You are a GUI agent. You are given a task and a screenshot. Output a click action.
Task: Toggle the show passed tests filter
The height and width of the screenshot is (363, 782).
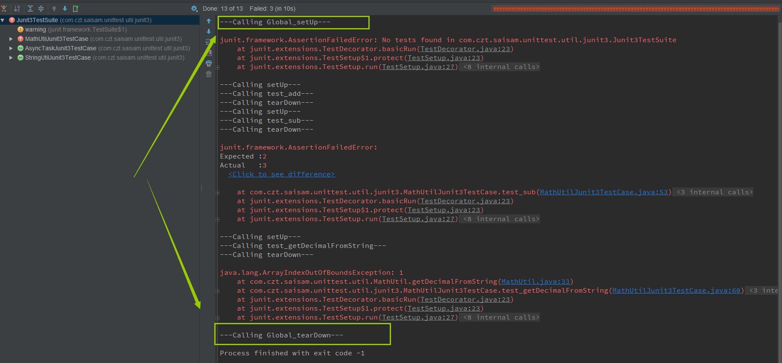(4, 9)
